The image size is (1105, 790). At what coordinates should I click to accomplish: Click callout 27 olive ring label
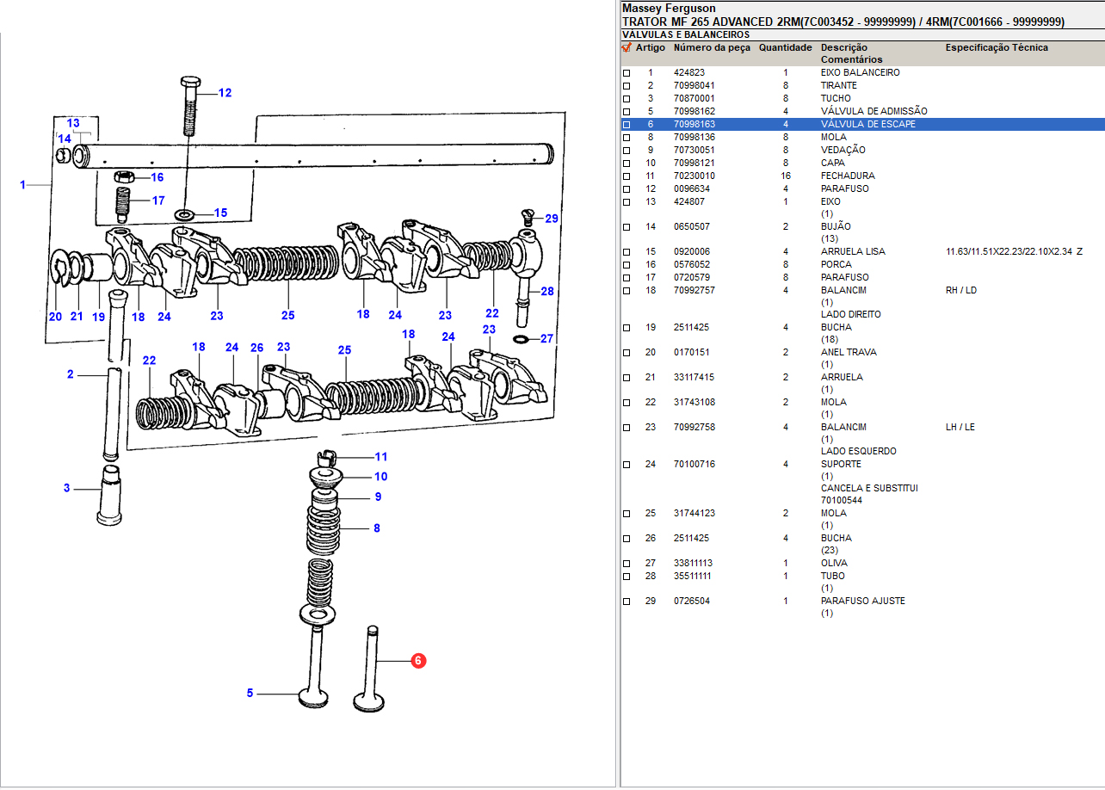pos(546,338)
